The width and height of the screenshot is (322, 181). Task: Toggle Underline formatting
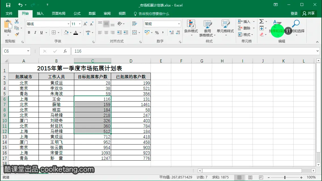41,33
